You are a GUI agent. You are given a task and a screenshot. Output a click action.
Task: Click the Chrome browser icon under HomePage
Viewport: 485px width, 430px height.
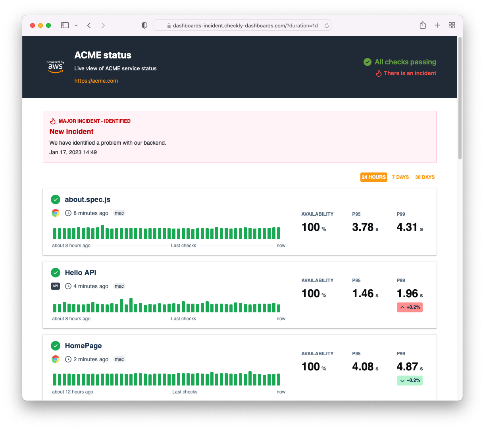[56, 359]
